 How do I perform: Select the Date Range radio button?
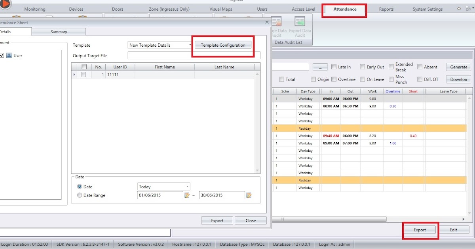click(x=80, y=195)
